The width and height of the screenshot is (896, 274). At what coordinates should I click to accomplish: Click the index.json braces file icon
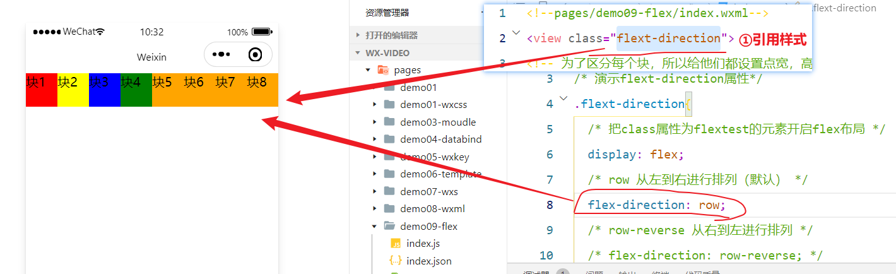coord(396,260)
